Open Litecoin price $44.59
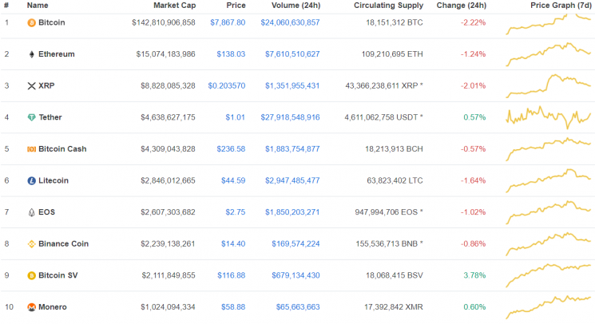Image resolution: width=595 pixels, height=324 pixels. pos(233,181)
